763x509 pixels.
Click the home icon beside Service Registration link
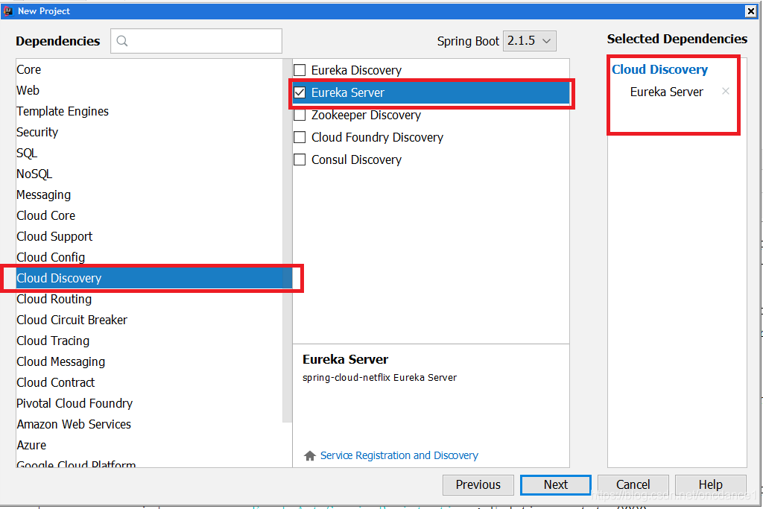(309, 455)
